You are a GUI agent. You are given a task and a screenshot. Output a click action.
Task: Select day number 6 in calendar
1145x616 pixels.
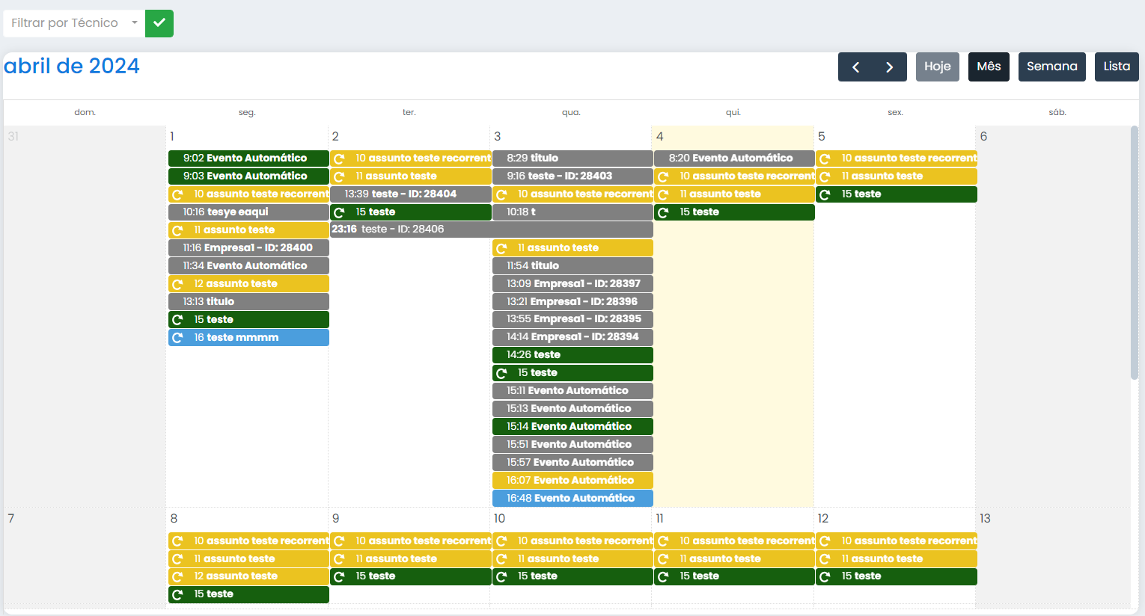point(983,136)
